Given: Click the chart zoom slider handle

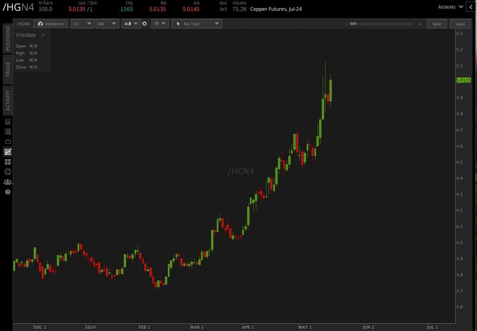Looking at the screenshot, I should tap(353, 24).
